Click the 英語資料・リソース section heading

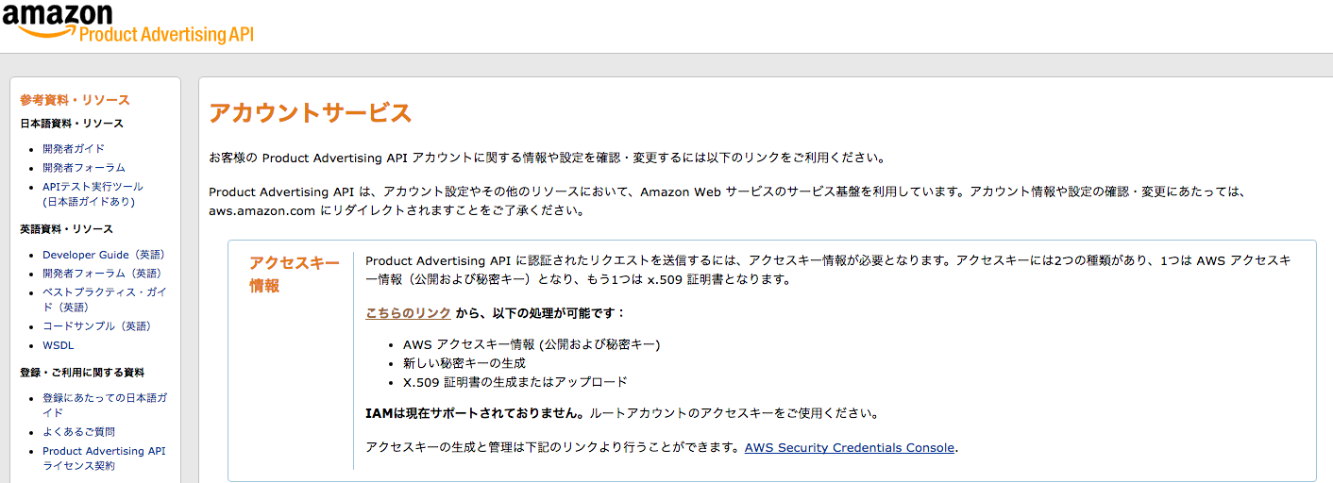[66, 229]
